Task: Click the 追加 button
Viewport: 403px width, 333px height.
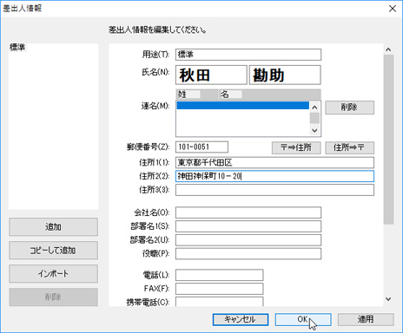Action: pos(53,227)
